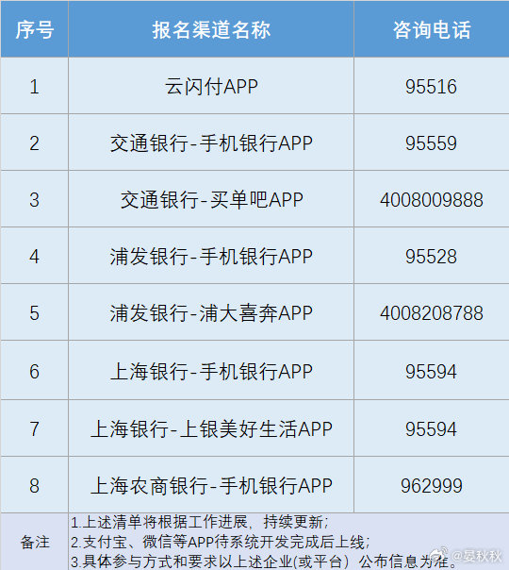Select phone number 95516
509x570 pixels.
431,87
